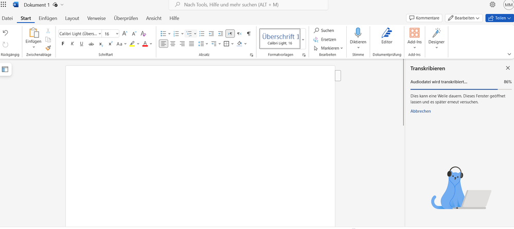
Task: Clear formatting with eraser A icon
Action: click(143, 33)
